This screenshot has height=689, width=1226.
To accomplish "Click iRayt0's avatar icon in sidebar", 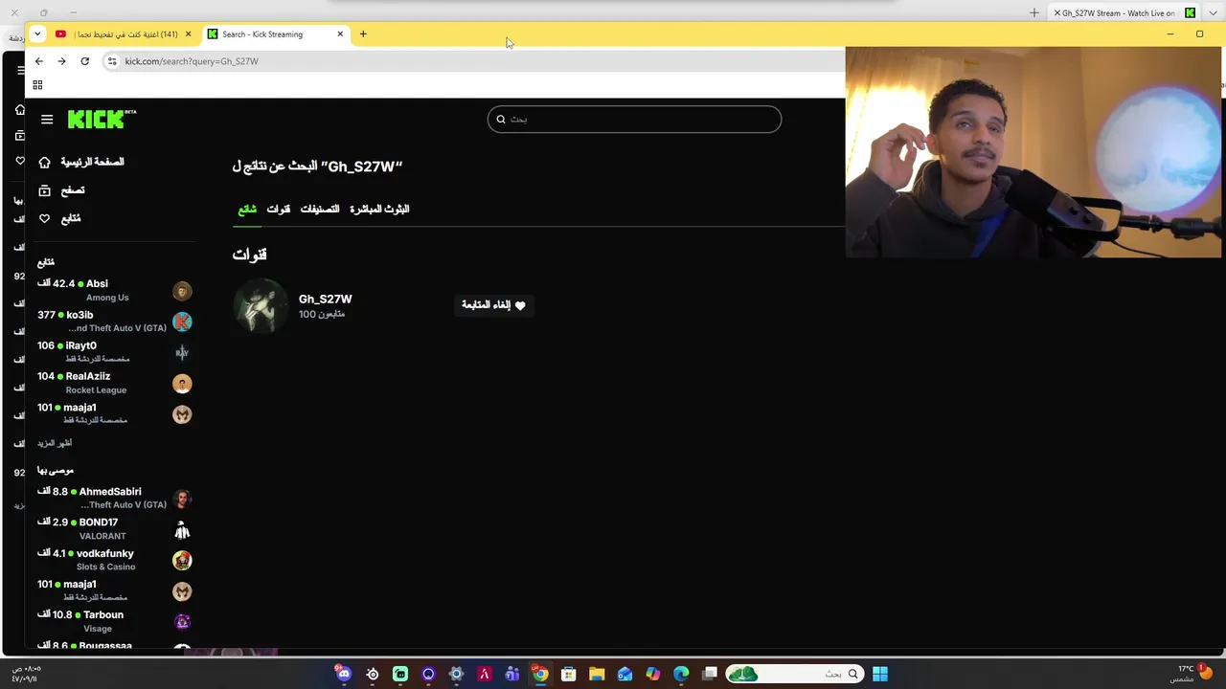I will tap(182, 353).
